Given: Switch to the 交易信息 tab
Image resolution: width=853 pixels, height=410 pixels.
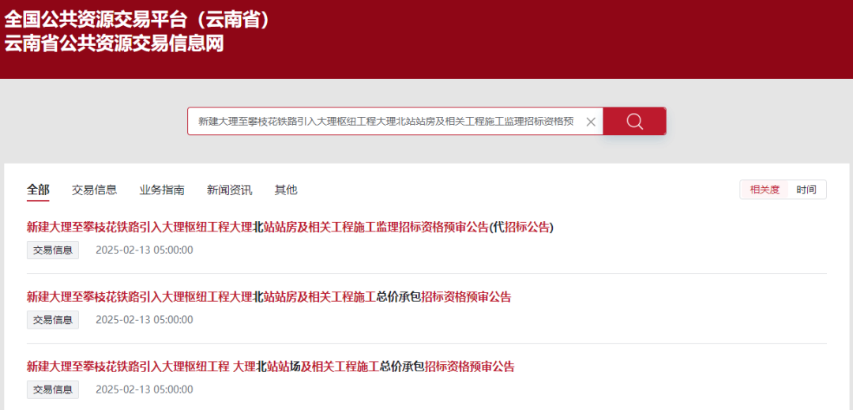Looking at the screenshot, I should 94,190.
